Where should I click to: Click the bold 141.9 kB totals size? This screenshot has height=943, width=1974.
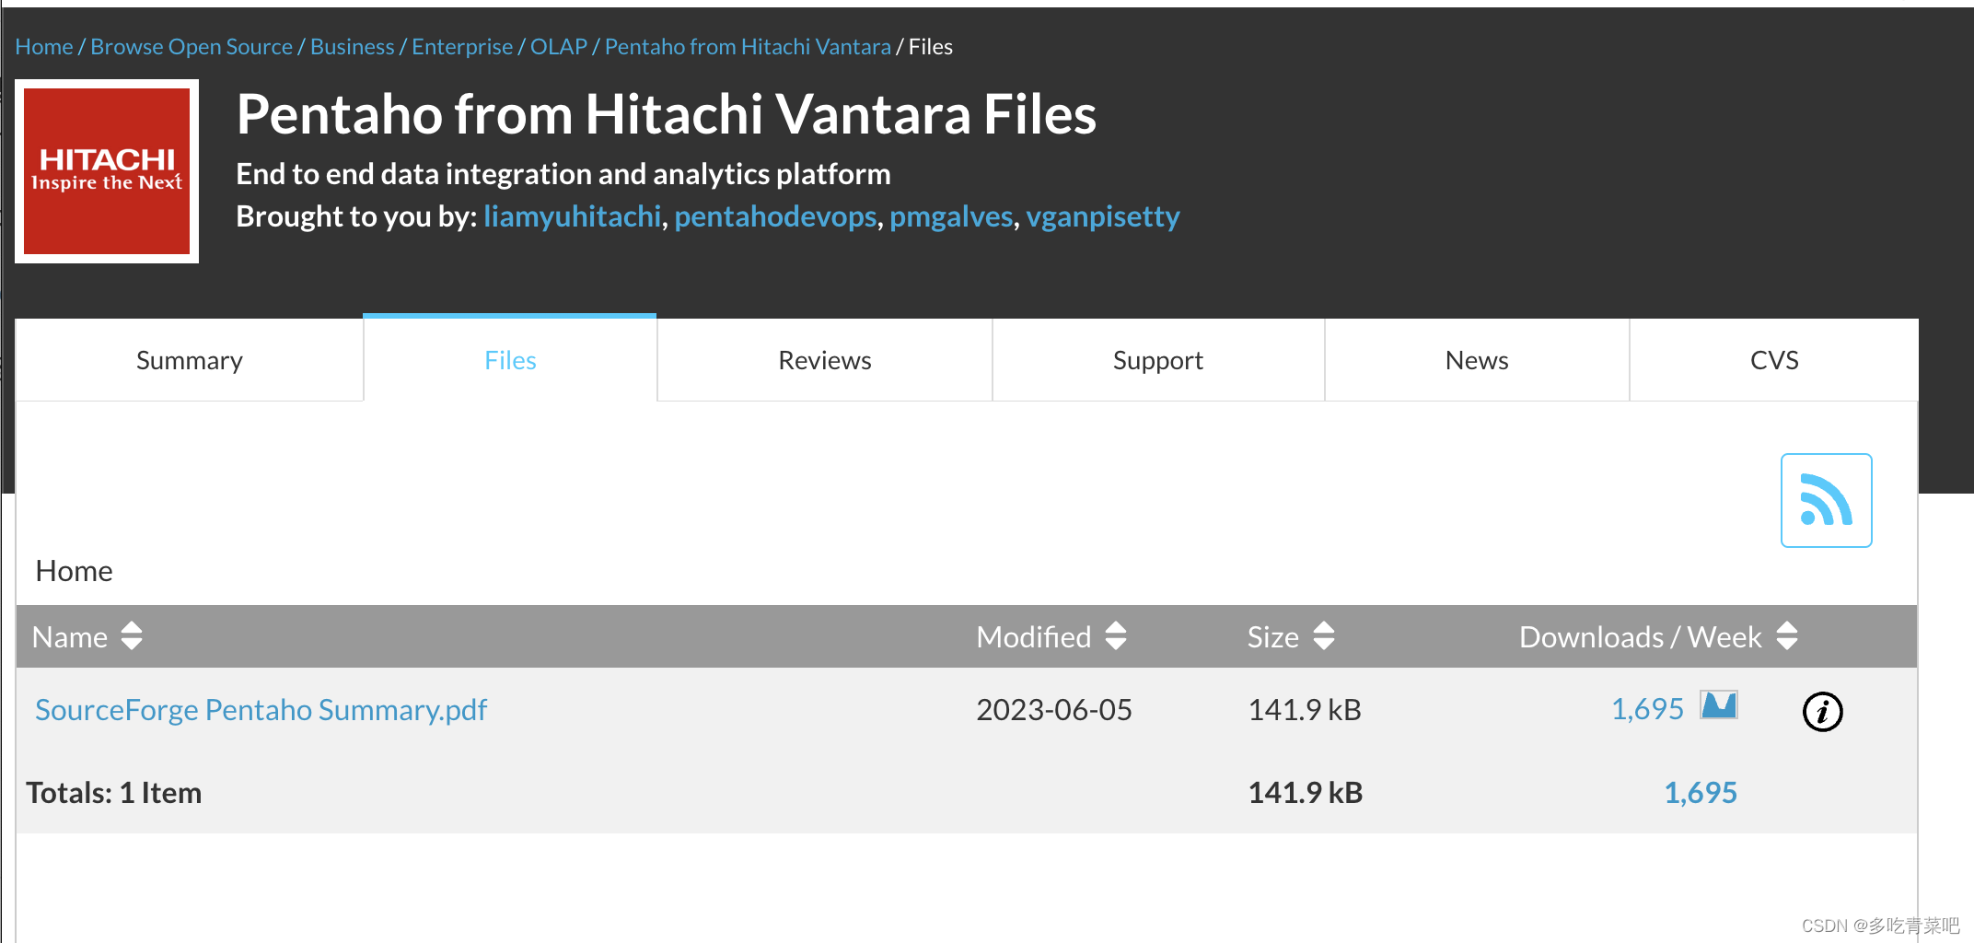pyautogui.click(x=1306, y=793)
